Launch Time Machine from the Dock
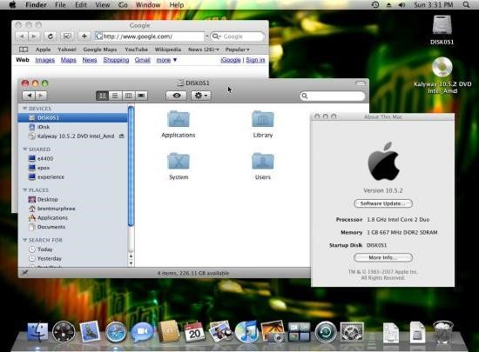 pos(326,332)
